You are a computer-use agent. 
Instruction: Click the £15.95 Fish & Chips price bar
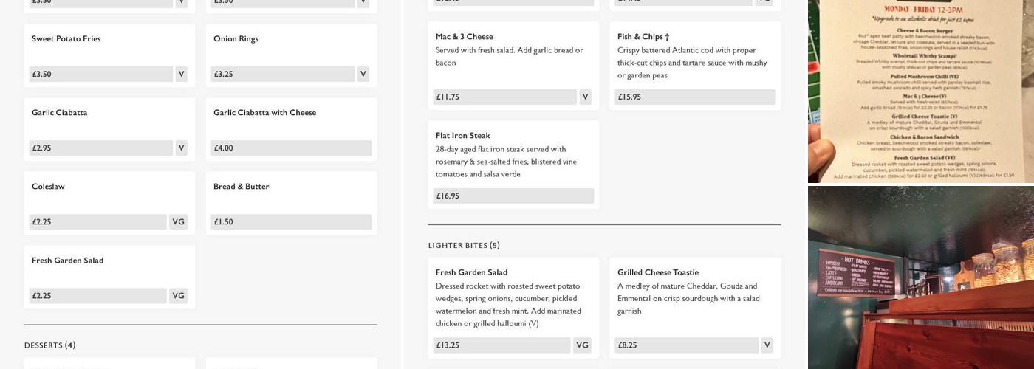(x=695, y=97)
